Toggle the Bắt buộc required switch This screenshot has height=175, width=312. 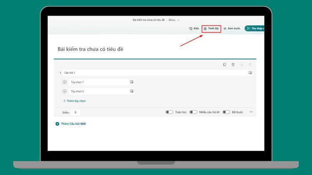(x=226, y=112)
